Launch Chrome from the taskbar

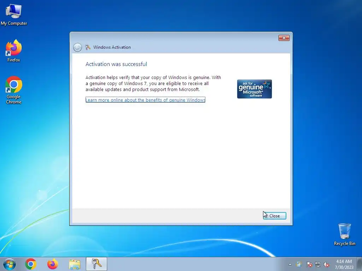(31, 264)
